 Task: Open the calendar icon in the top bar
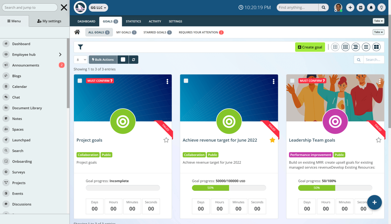point(361,7)
